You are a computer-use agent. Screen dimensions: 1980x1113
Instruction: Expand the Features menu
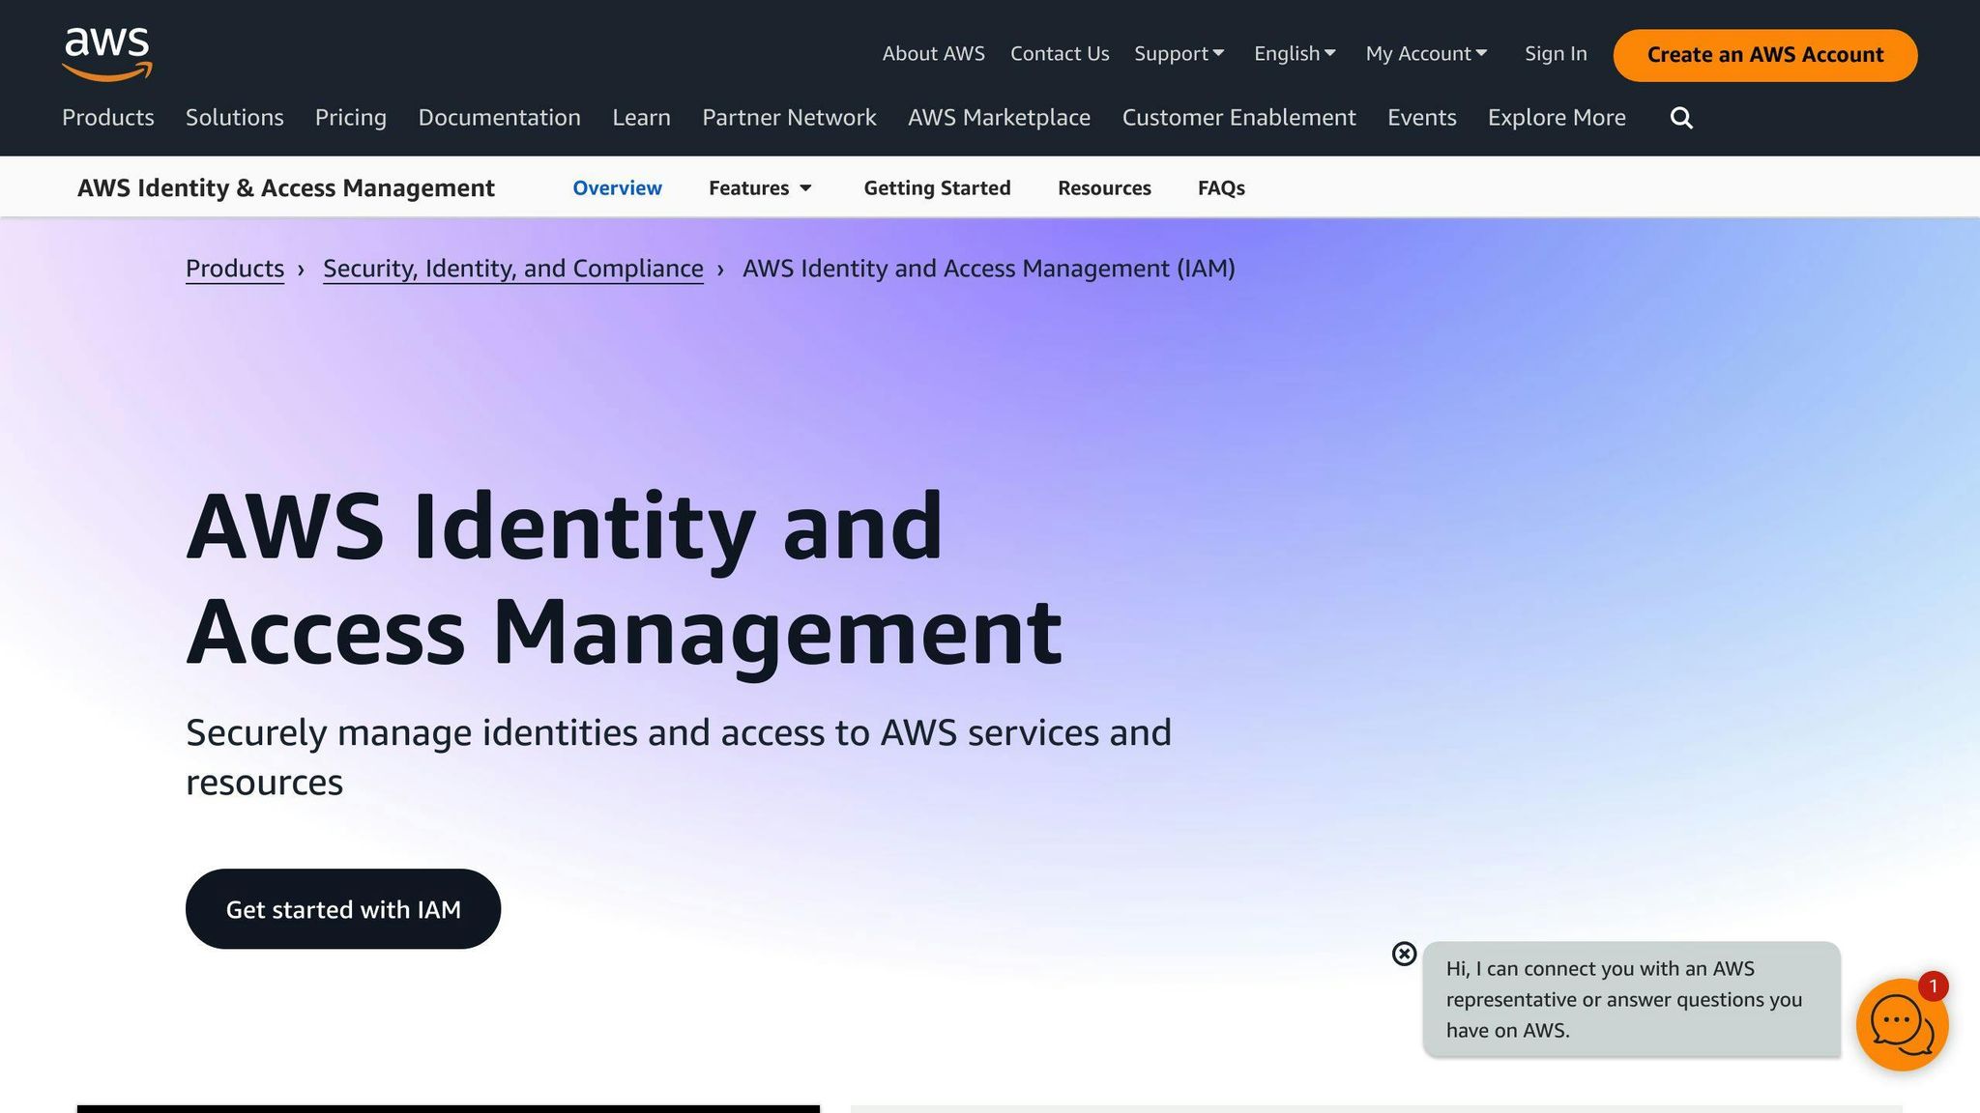[x=759, y=187]
